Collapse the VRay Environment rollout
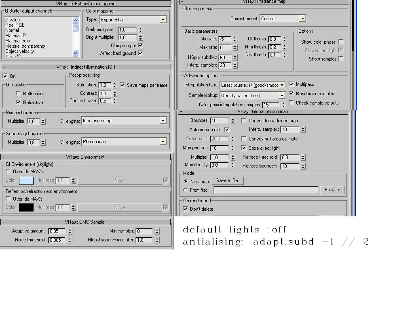The width and height of the screenshot is (414, 310). pos(86,157)
